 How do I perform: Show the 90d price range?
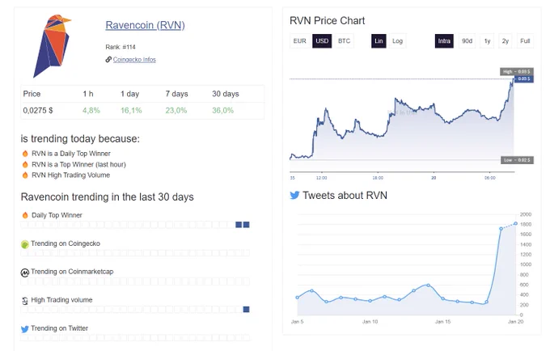click(467, 41)
